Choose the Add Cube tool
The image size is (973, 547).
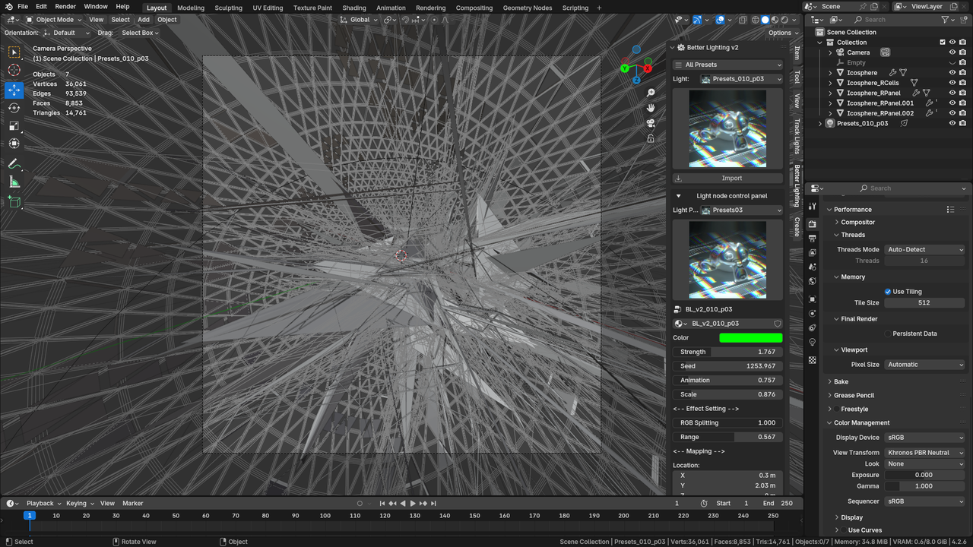coord(14,202)
